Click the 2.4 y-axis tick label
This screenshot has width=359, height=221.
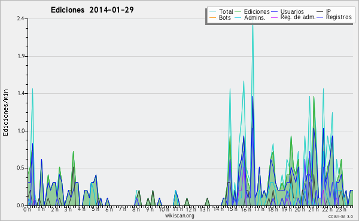pyautogui.click(x=20, y=19)
